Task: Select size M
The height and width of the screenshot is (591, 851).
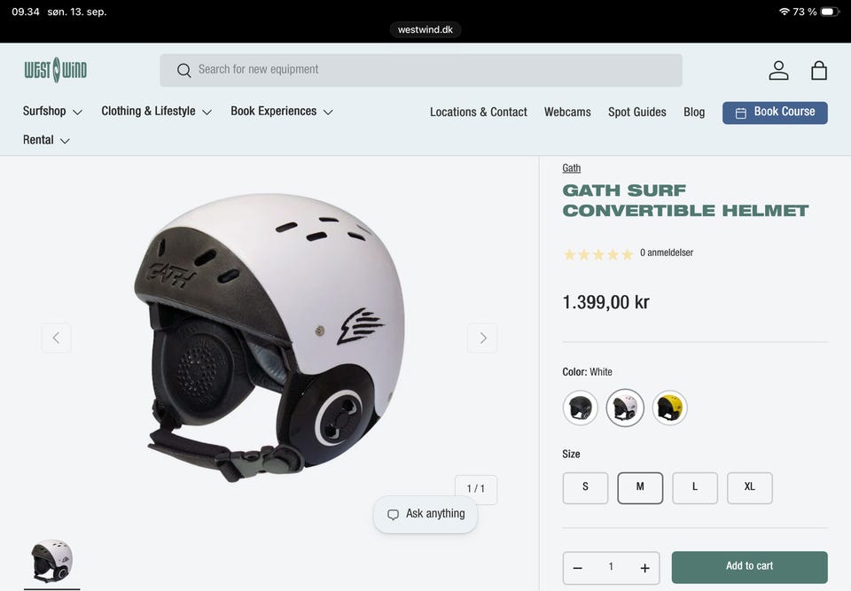Action: pyautogui.click(x=640, y=488)
